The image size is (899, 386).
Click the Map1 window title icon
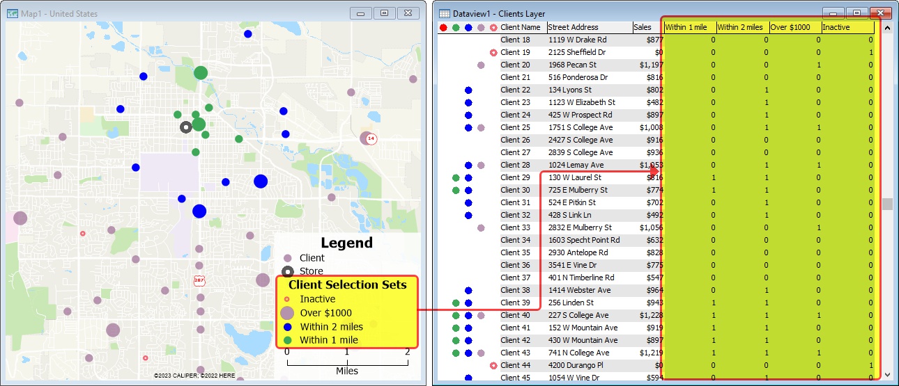coord(12,13)
